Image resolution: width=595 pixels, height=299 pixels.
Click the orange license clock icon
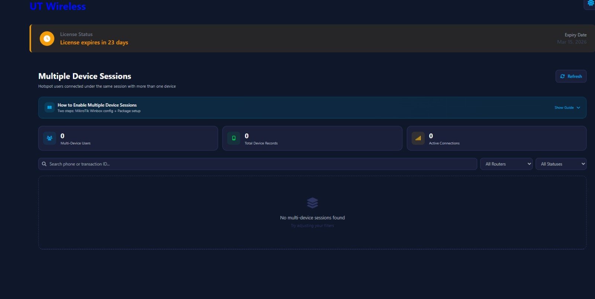(x=47, y=39)
